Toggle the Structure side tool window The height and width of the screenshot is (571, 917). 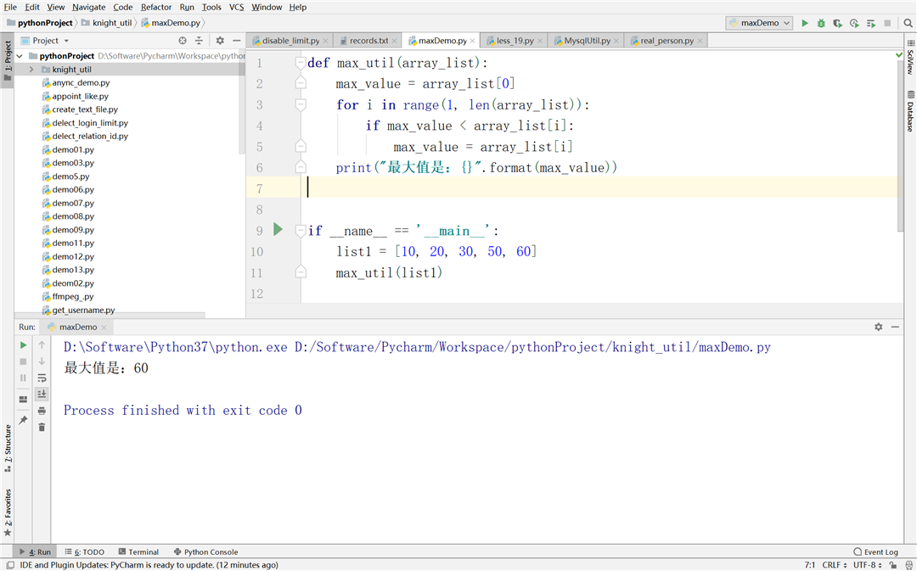8,449
